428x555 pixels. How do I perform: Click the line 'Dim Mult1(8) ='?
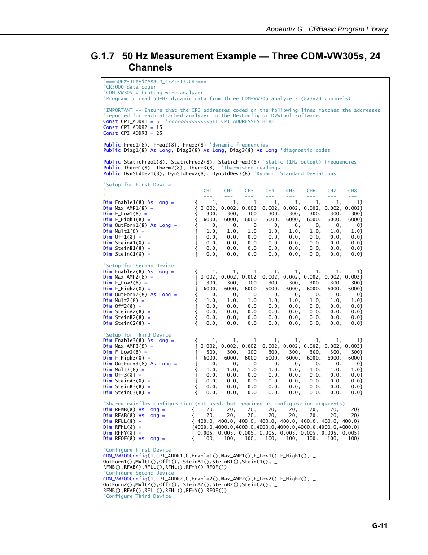point(233,231)
